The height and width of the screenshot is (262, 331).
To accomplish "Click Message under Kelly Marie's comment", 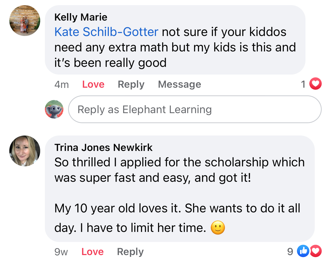I will point(179,84).
